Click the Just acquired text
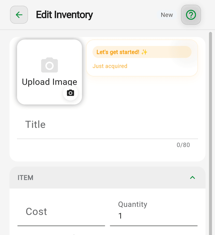The image size is (215, 235). [110, 66]
